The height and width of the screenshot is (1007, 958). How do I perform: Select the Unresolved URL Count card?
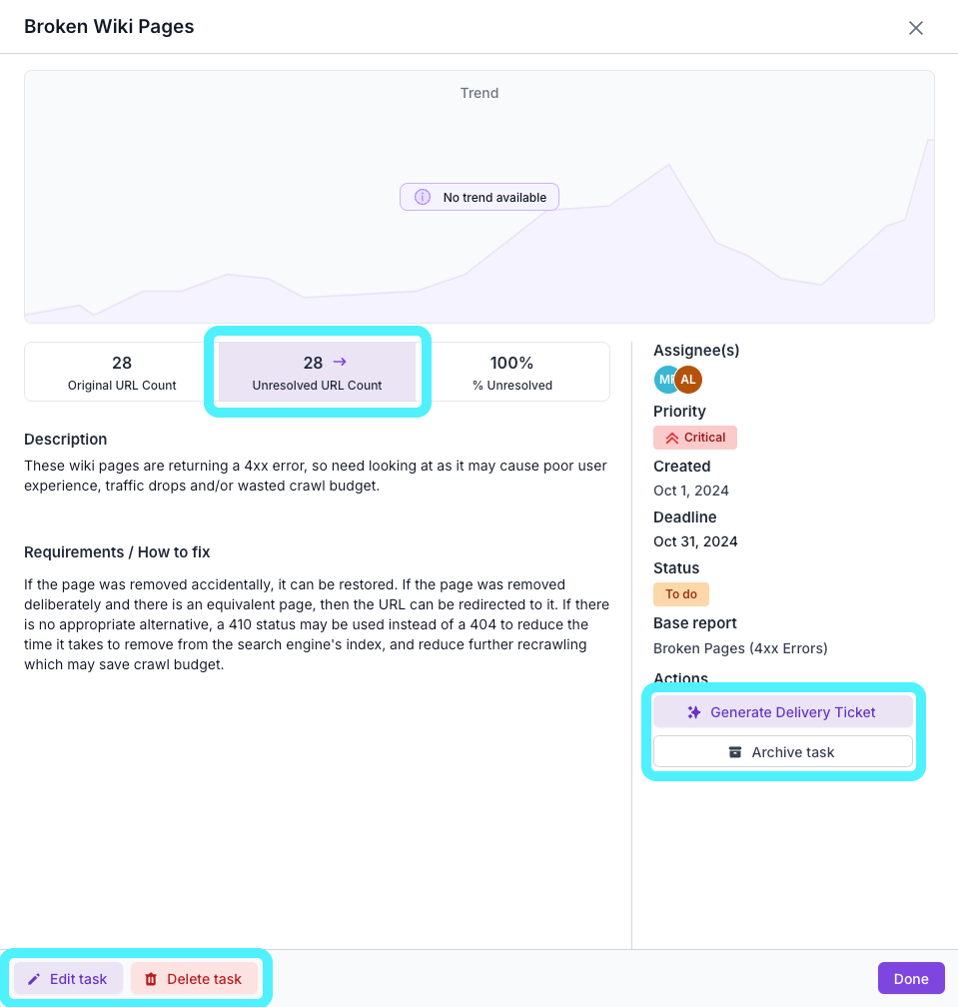(318, 372)
